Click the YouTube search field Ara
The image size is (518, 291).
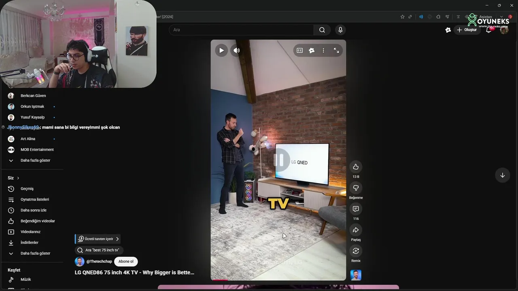(x=241, y=30)
